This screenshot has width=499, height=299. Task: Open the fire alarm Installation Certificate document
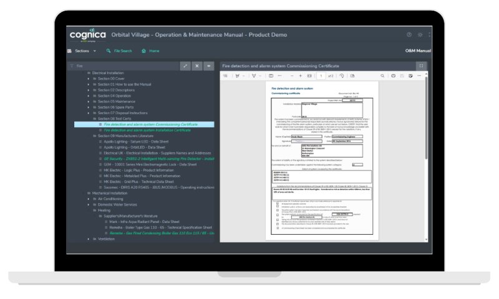[x=147, y=130]
